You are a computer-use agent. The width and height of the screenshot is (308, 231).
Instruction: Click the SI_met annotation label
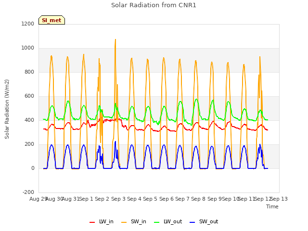(51, 20)
